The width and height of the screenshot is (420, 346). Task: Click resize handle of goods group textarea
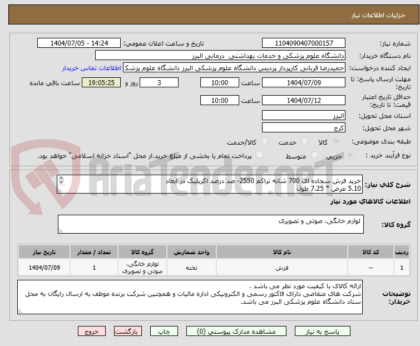click(61, 230)
